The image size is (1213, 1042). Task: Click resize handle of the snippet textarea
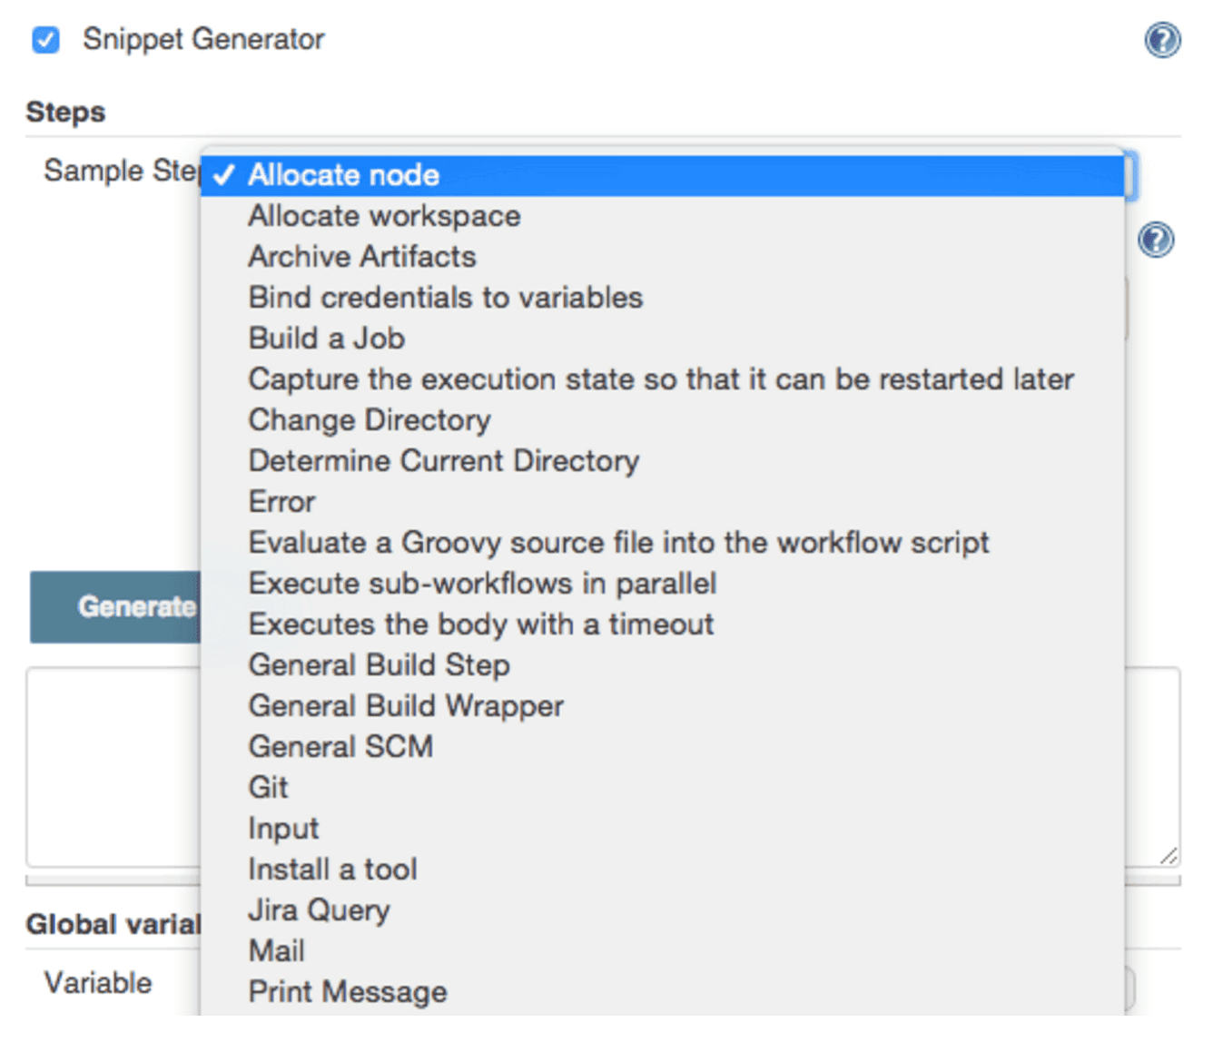[x=1169, y=855]
